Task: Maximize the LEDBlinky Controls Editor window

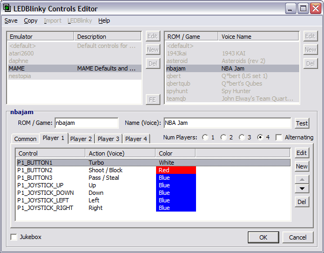Action: pyautogui.click(x=303, y=9)
